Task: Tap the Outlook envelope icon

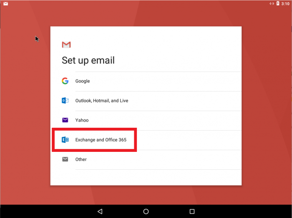Action: pos(65,100)
